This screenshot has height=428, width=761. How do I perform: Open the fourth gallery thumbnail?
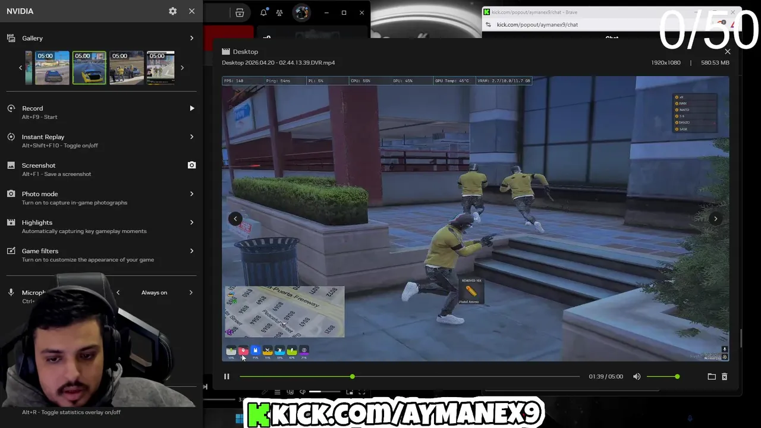pyautogui.click(x=161, y=68)
